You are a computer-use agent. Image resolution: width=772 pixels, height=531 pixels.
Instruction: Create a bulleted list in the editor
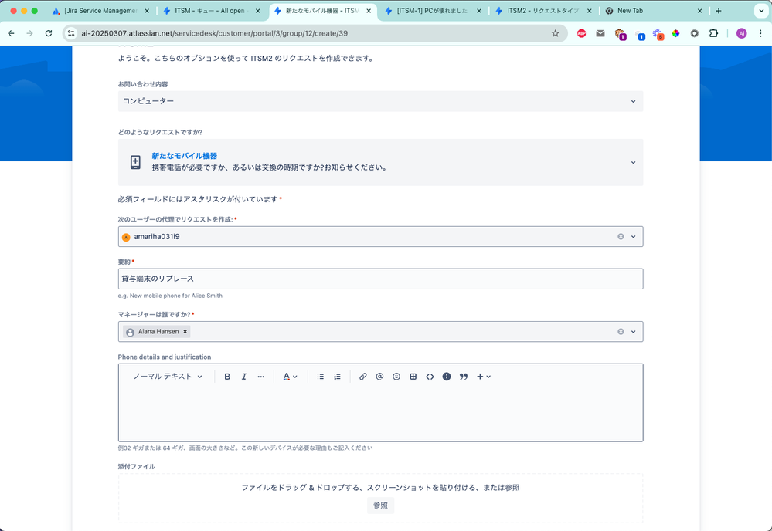point(320,377)
